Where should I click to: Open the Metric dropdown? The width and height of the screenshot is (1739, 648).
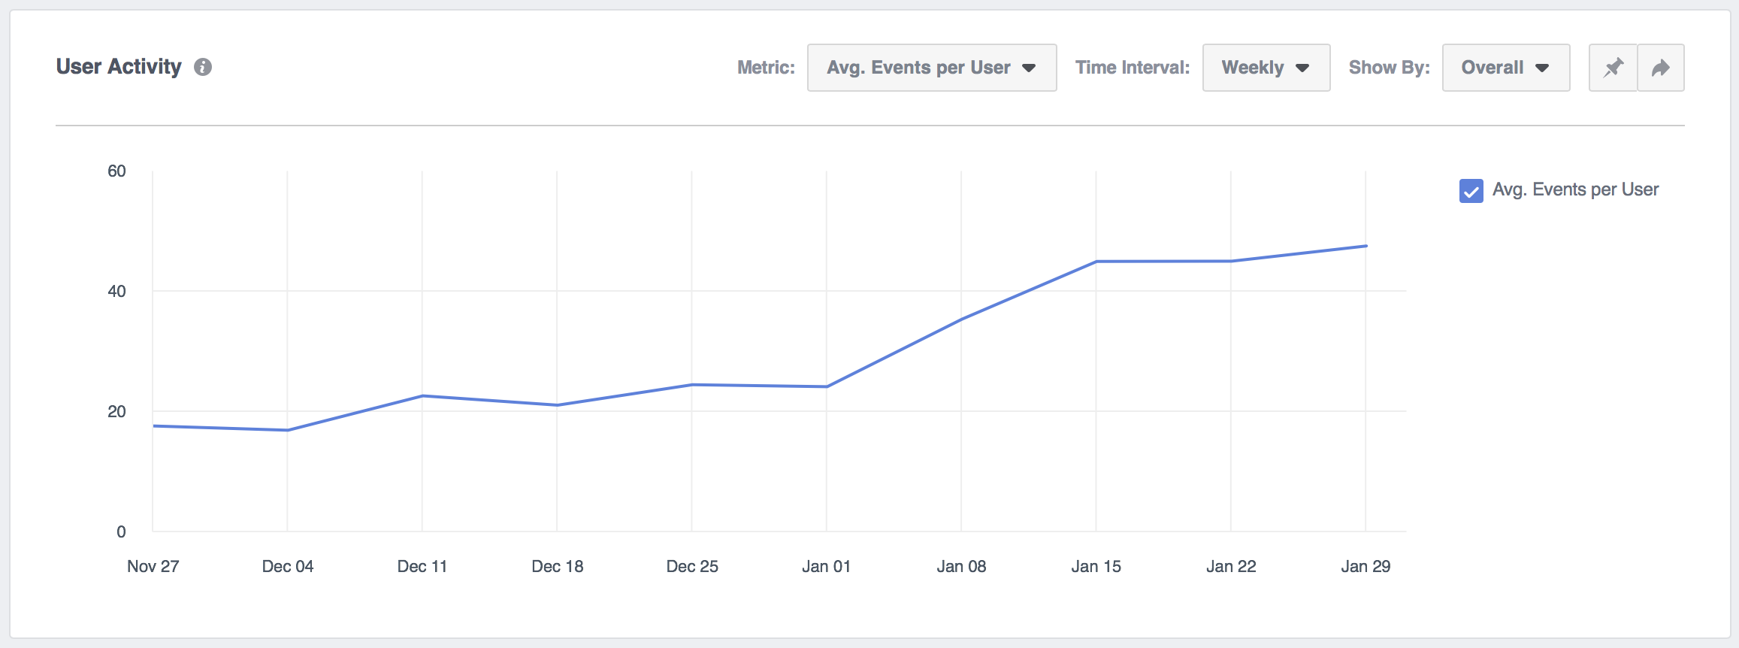[931, 68]
